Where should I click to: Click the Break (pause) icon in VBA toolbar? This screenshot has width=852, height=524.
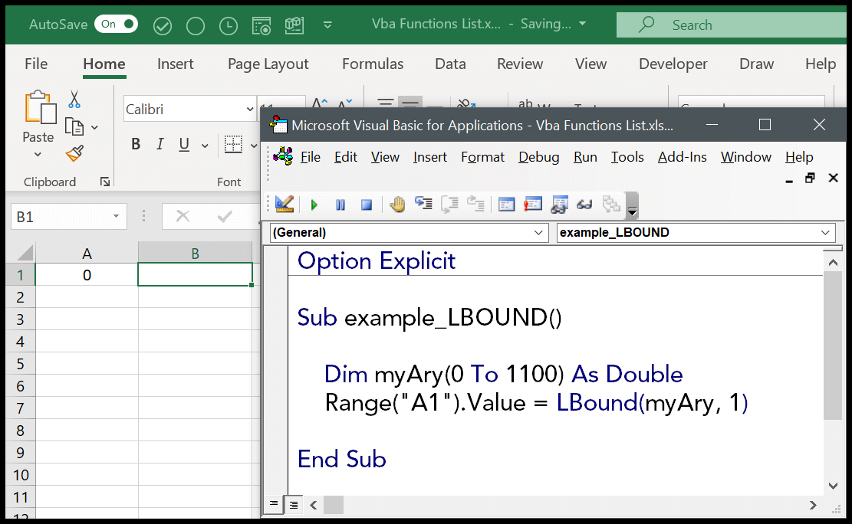[340, 205]
